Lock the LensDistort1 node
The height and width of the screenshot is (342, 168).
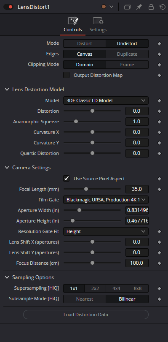(151, 7)
